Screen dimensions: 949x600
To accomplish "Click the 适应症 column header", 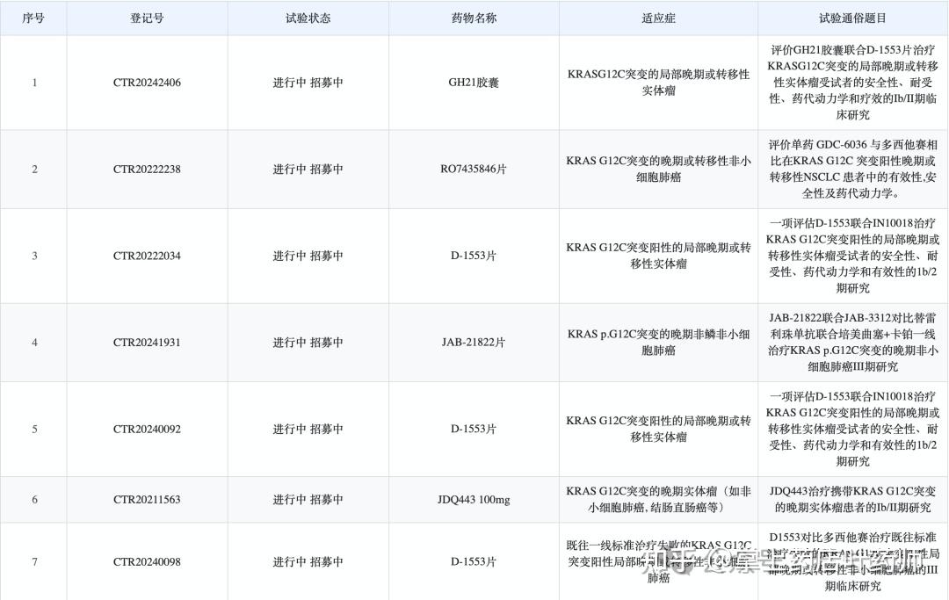I will (659, 18).
